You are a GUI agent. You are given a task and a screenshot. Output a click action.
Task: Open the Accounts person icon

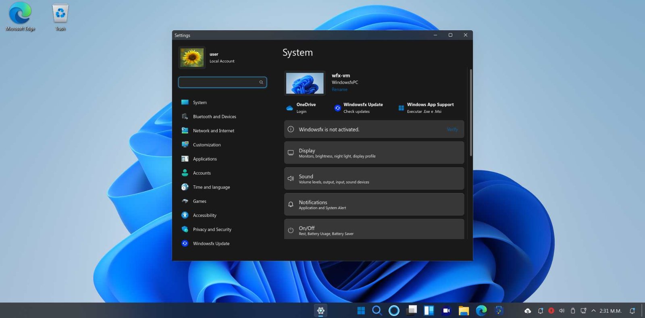pyautogui.click(x=185, y=173)
